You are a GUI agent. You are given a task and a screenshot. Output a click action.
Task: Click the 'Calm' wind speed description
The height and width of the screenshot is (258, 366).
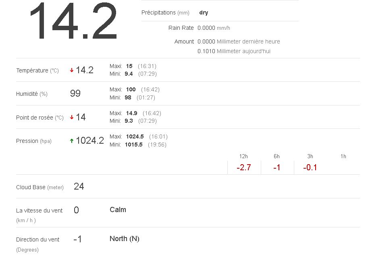point(118,210)
